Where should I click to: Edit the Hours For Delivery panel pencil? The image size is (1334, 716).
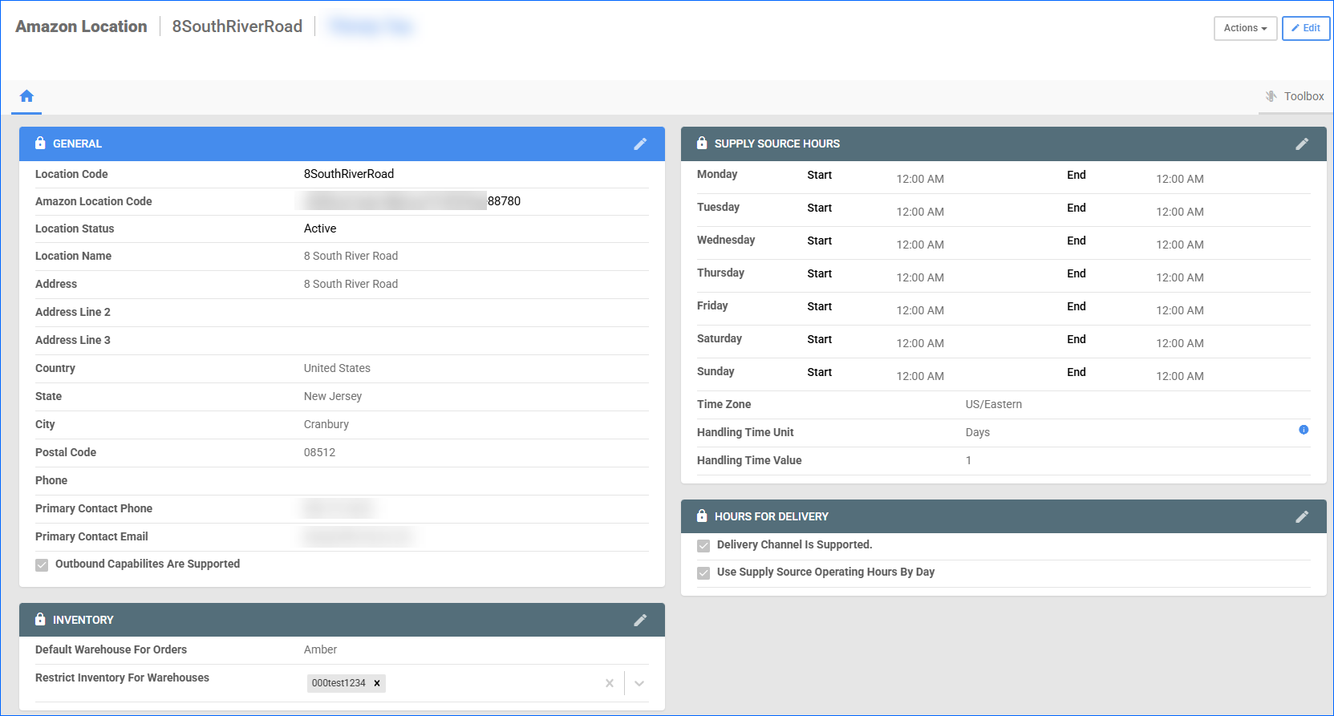[1302, 517]
